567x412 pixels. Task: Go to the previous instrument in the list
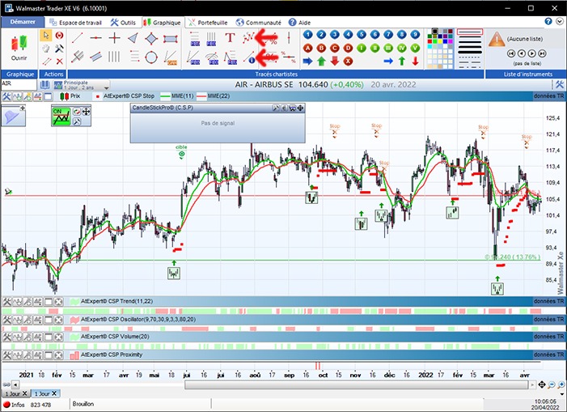point(522,53)
